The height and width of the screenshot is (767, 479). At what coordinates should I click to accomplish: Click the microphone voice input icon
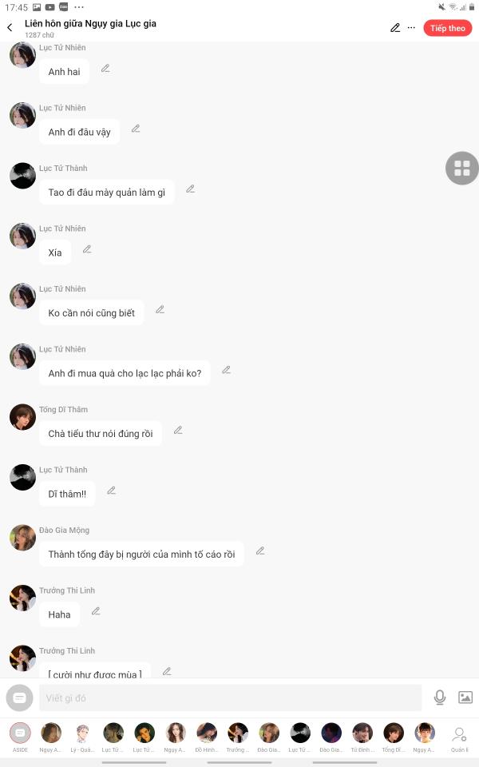point(439,697)
